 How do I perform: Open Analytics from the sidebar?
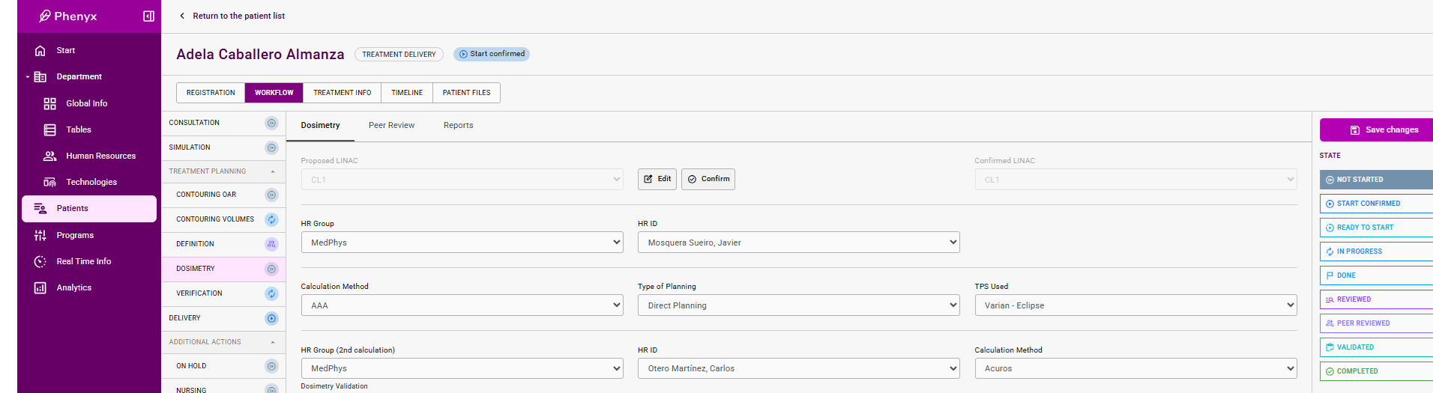click(73, 288)
